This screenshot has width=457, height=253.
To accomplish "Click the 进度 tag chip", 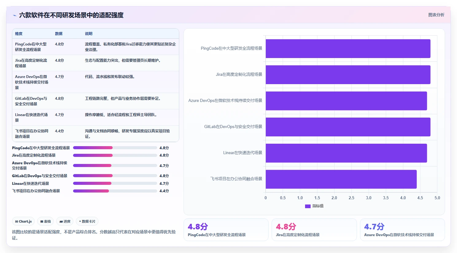I will [x=65, y=221].
